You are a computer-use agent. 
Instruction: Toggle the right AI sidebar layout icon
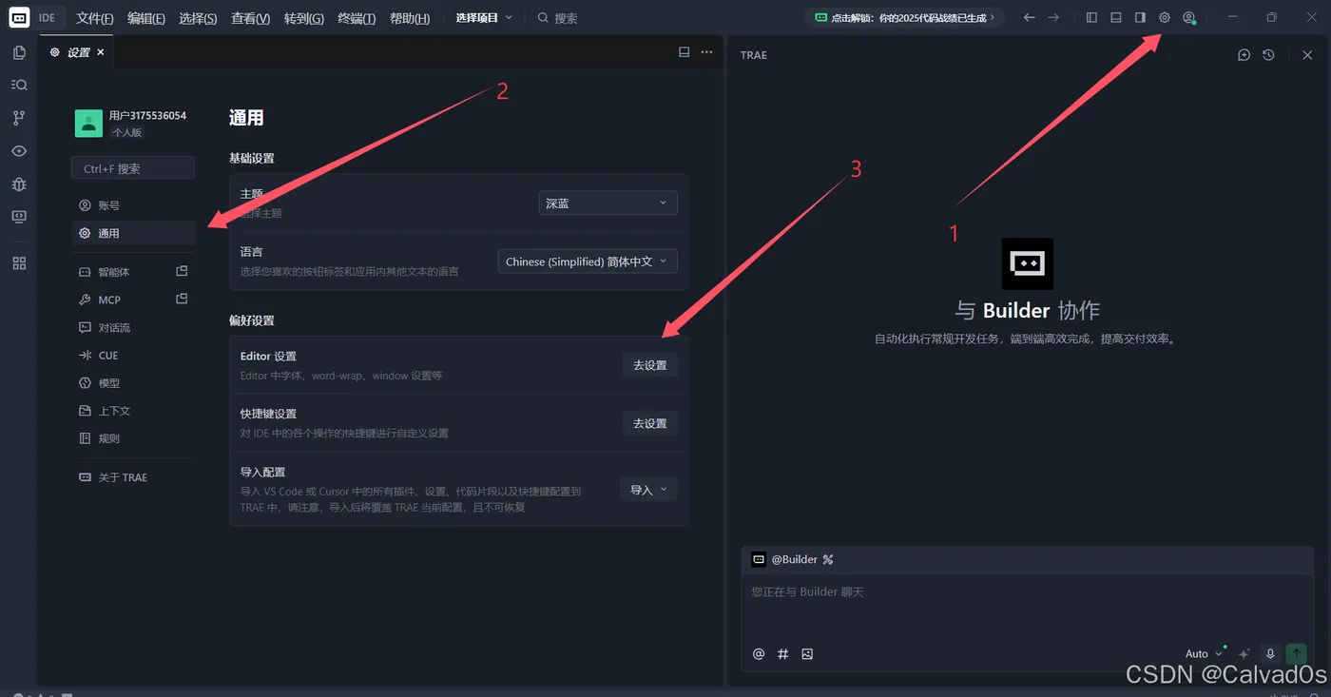tap(1140, 17)
